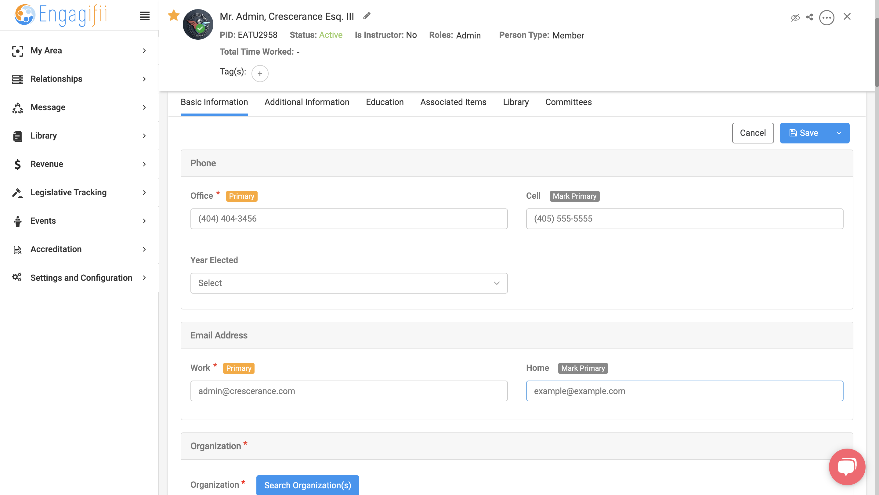Open the three-dots more options menu
Viewport: 879px width, 495px height.
[827, 17]
